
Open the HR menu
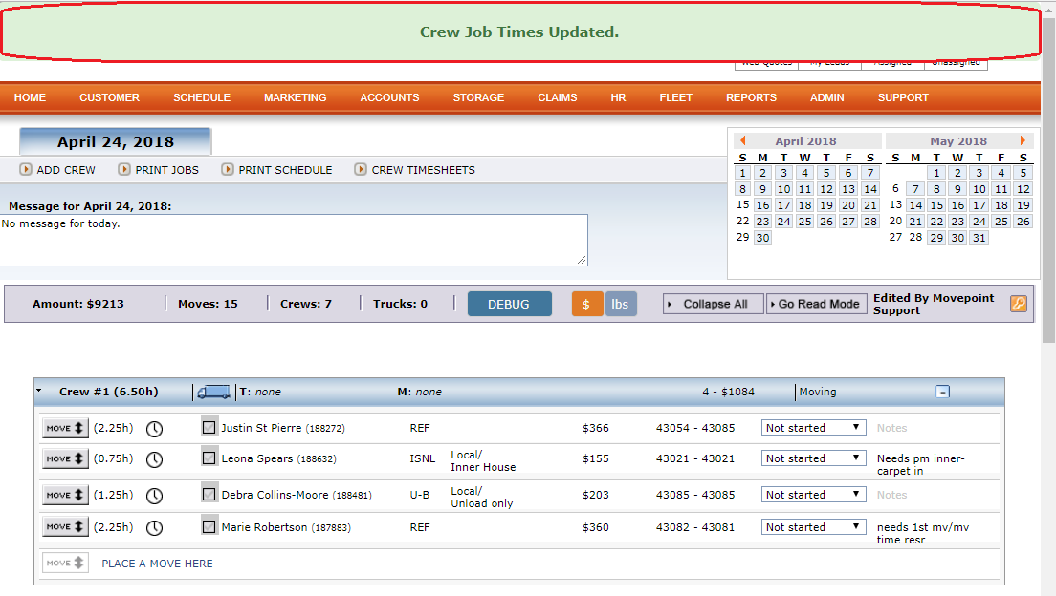coord(618,97)
